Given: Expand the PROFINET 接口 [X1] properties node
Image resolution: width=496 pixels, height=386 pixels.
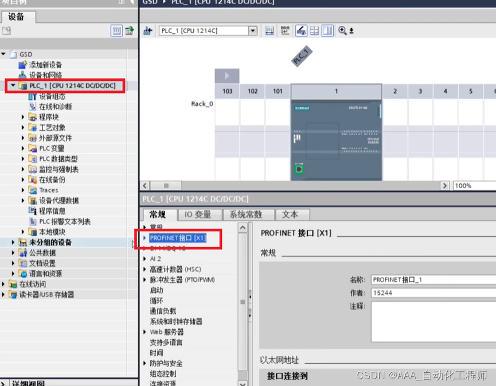Looking at the screenshot, I should (144, 238).
